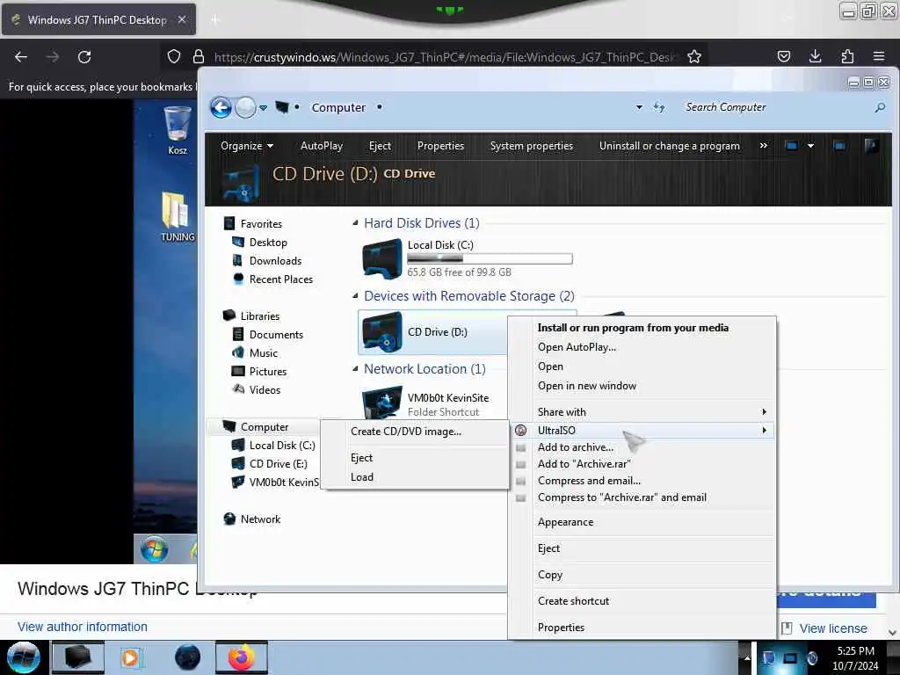
Task: Open the view options dropdown arrow
Action: click(810, 146)
